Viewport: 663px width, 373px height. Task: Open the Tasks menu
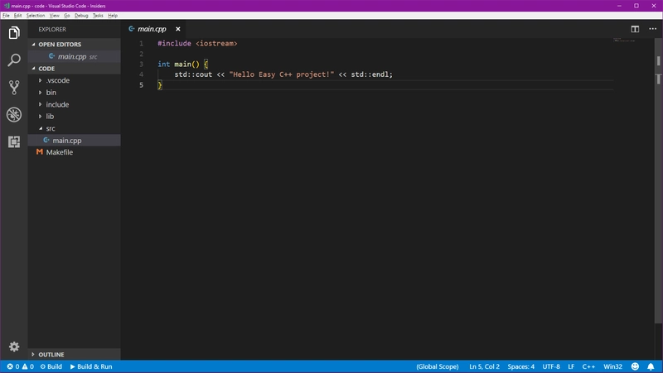pyautogui.click(x=98, y=16)
